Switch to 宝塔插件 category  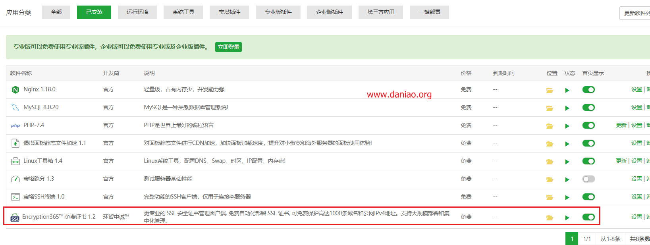(230, 12)
